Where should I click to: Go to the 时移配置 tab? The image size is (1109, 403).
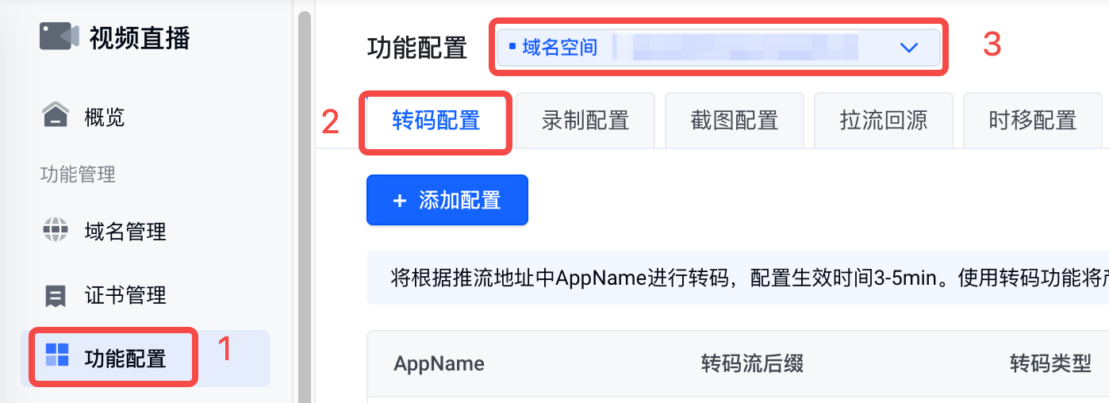click(x=1032, y=121)
